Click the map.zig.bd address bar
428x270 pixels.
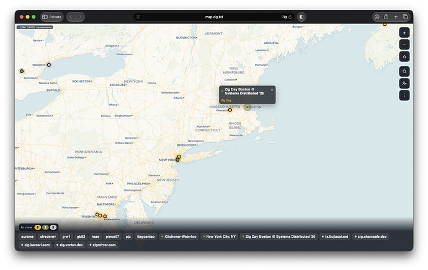click(214, 17)
